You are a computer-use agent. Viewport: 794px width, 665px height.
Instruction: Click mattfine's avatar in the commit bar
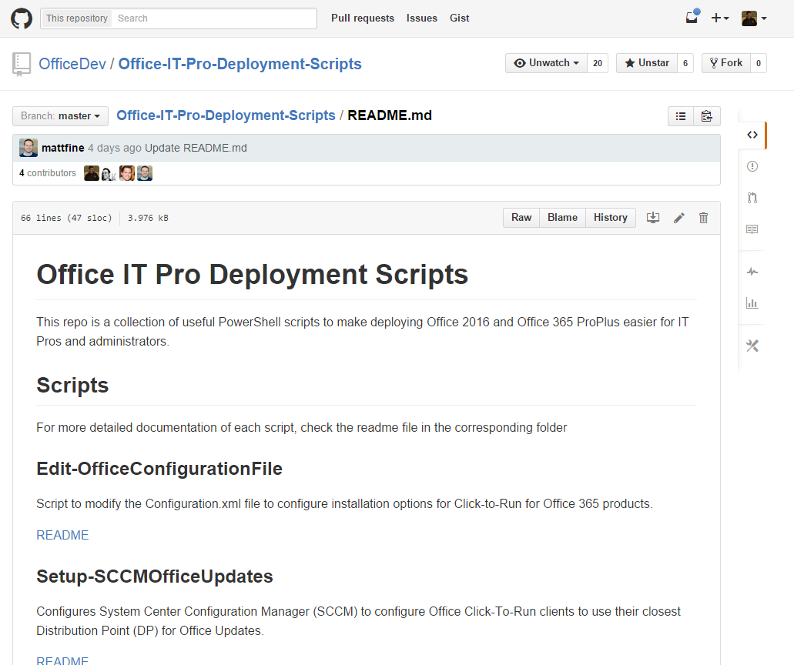(x=28, y=148)
